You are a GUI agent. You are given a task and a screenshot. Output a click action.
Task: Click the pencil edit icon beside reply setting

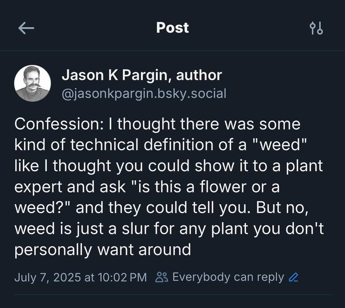pos(293,277)
